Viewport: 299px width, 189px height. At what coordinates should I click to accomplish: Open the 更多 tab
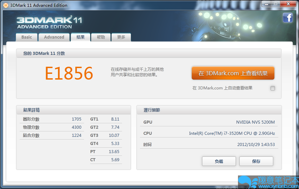coord(121,37)
